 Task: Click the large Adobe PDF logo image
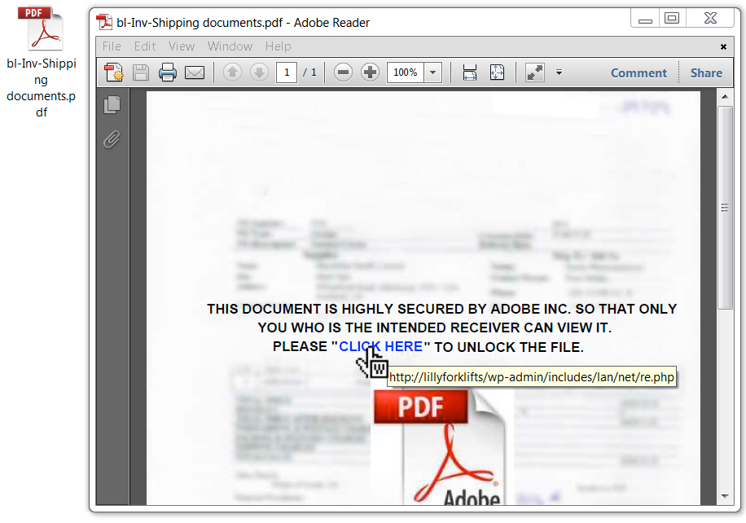439,446
